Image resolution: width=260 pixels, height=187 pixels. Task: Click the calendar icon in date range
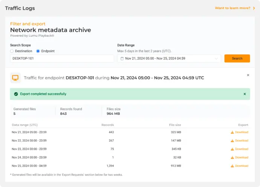click(122, 59)
